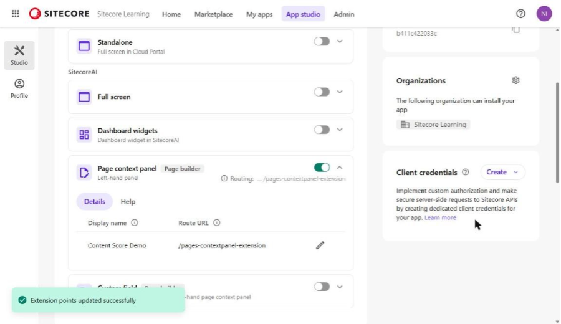Collapse the Page context panel chevron
The width and height of the screenshot is (561, 324).
coord(340,168)
